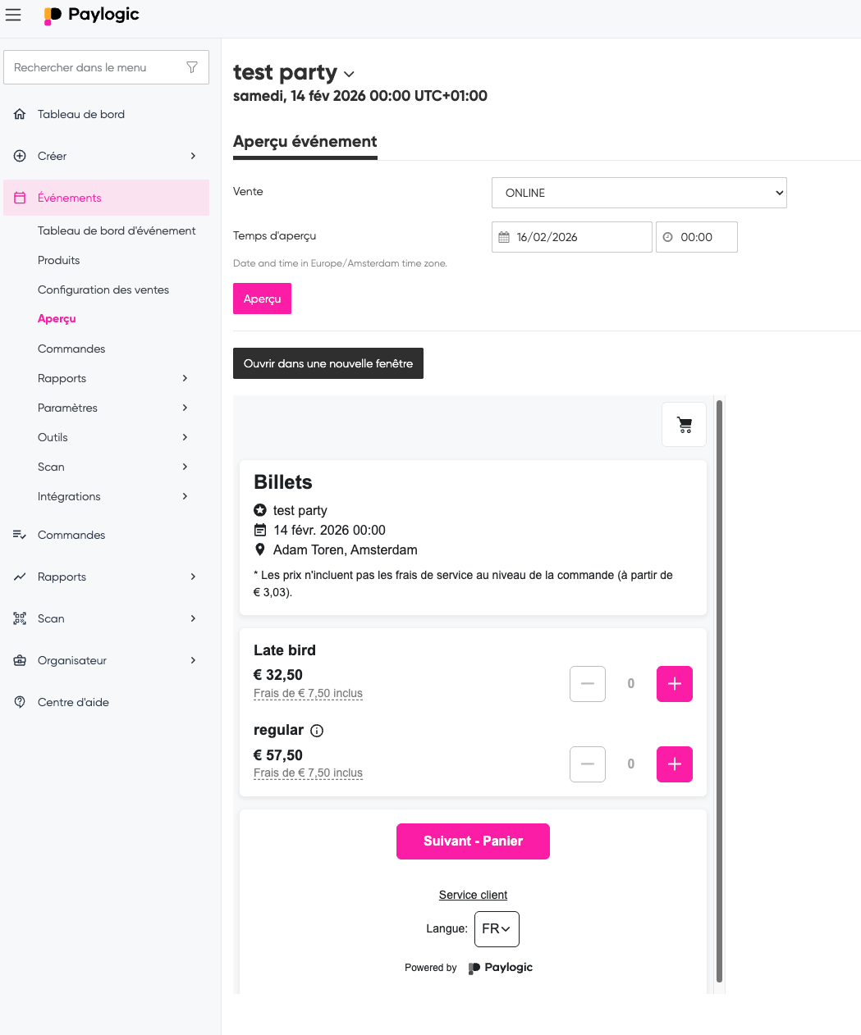861x1035 pixels.
Task: Increase regular ticket quantity
Action: (x=674, y=764)
